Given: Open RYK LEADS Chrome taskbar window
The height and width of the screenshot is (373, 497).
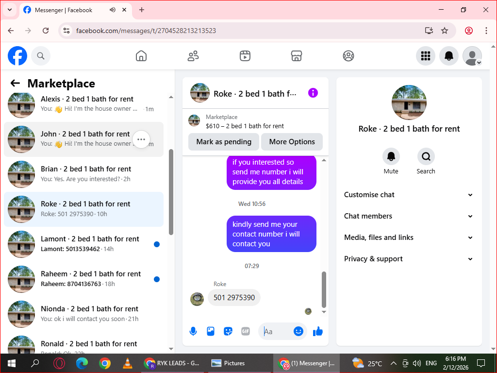Looking at the screenshot, I should (x=171, y=363).
